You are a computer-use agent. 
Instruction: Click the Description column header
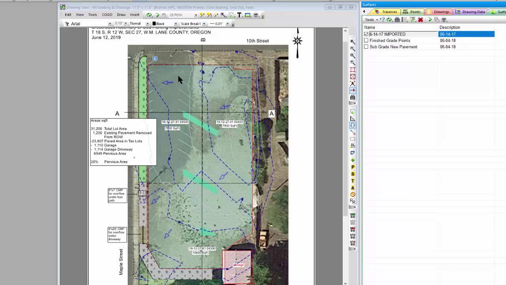point(466,27)
